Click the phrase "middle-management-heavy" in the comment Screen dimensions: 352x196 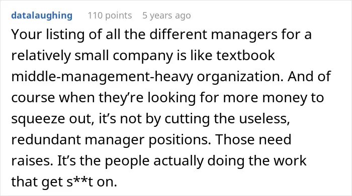coord(102,77)
